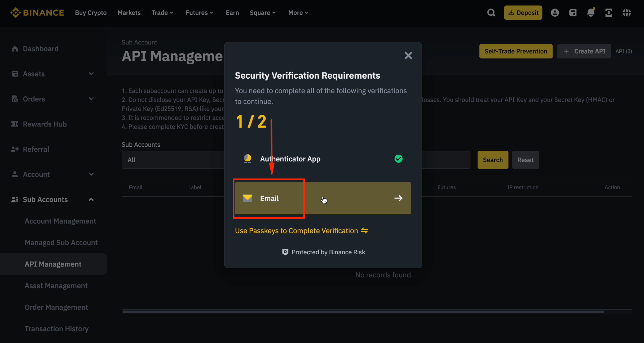Check notifications via the bell icon
Viewport: 644px width, 343px height.
[590, 12]
